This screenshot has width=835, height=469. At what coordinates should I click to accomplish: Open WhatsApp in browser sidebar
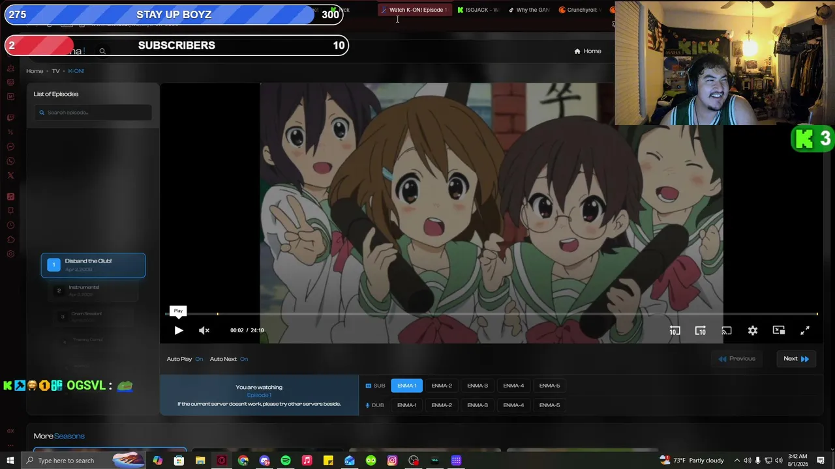pyautogui.click(x=10, y=161)
